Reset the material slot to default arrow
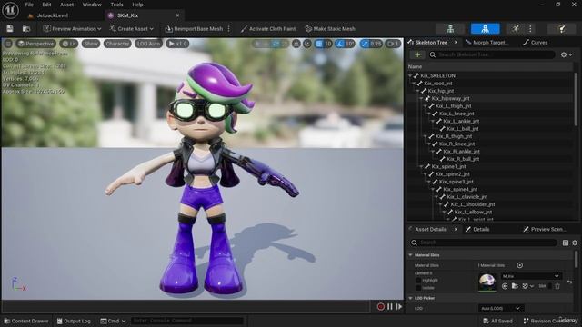 (570, 282)
